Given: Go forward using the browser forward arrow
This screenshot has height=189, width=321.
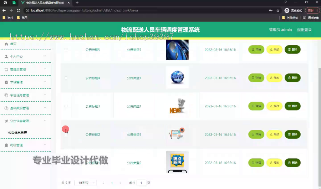Looking at the screenshot, I should pyautogui.click(x=11, y=10).
